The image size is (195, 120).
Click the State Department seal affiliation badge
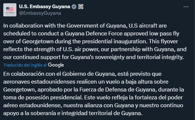(81, 7)
